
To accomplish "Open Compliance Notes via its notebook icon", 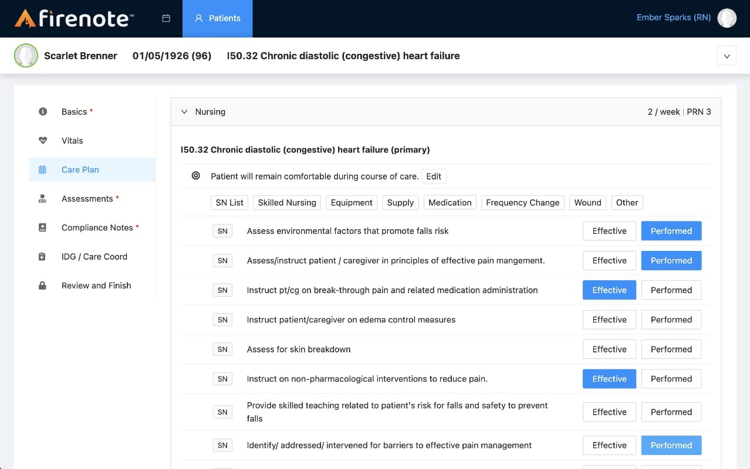I will (x=42, y=227).
